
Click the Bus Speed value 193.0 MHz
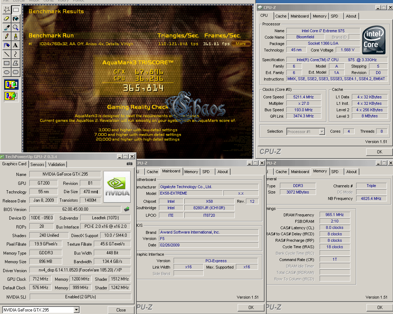[x=304, y=110]
